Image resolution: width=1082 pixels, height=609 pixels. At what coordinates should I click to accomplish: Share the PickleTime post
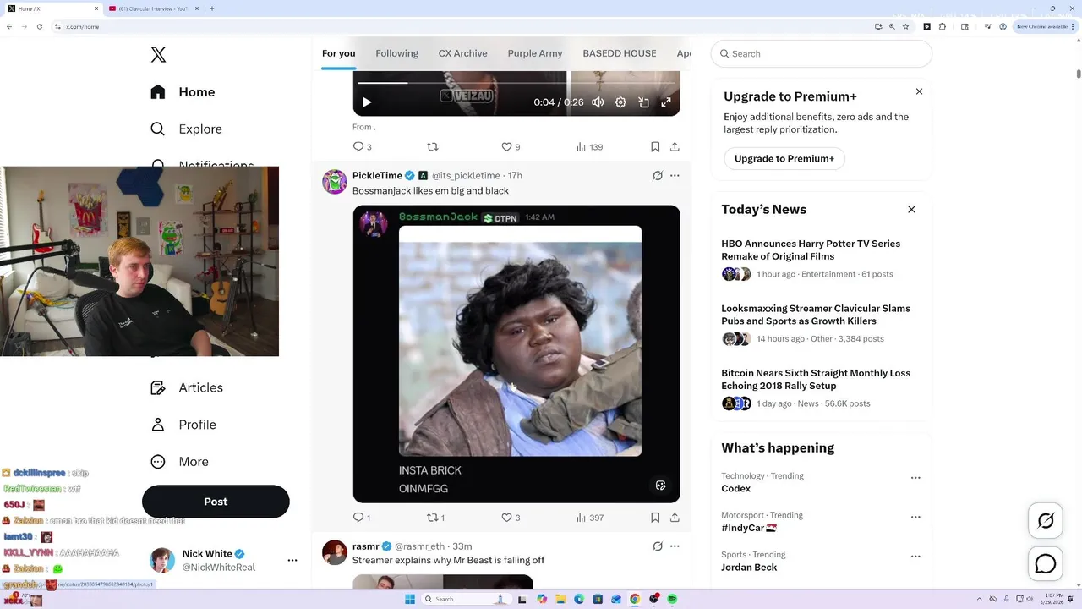[x=675, y=518]
